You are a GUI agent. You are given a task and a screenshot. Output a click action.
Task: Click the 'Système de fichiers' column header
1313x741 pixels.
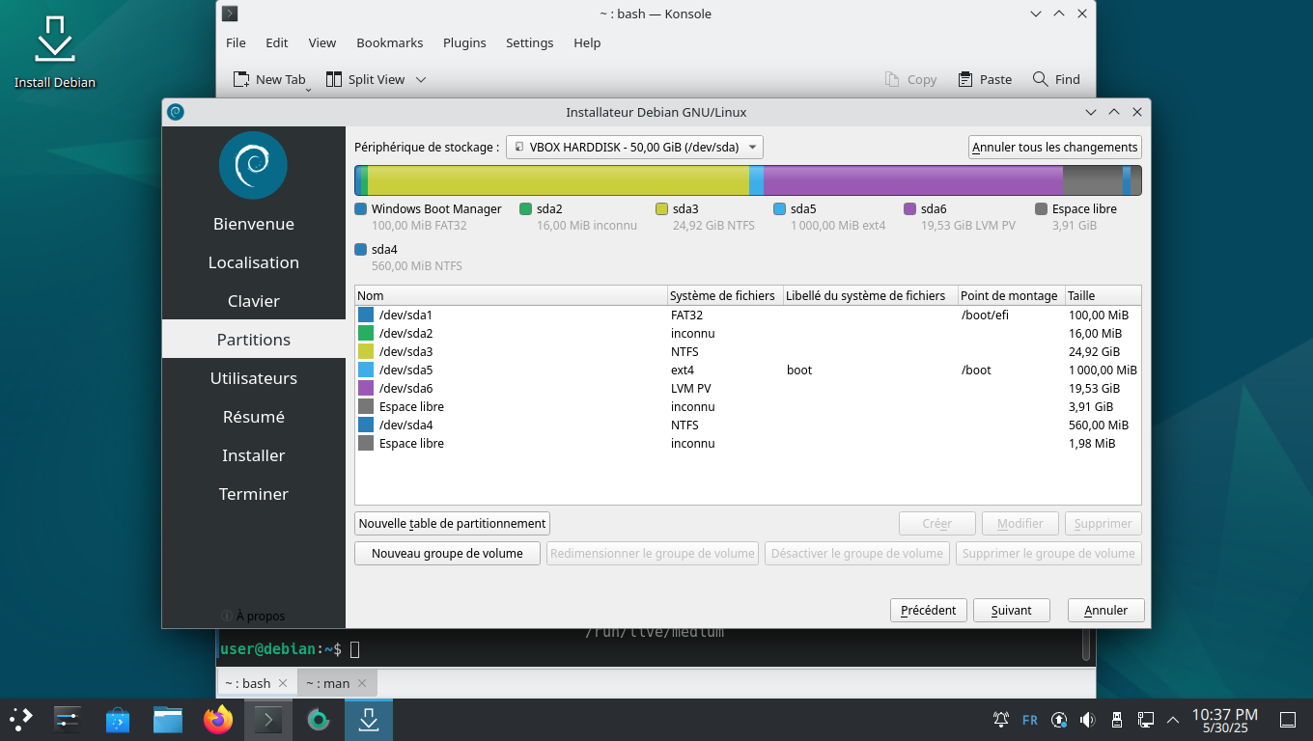[x=725, y=295]
